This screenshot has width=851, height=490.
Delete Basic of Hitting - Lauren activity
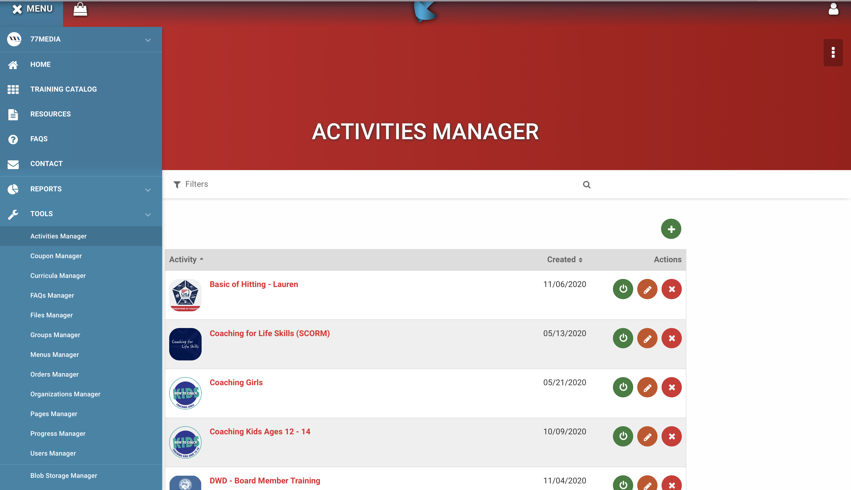point(671,289)
